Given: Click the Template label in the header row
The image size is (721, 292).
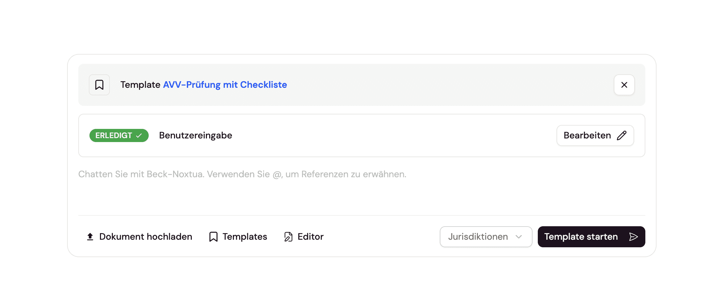Looking at the screenshot, I should 140,85.
